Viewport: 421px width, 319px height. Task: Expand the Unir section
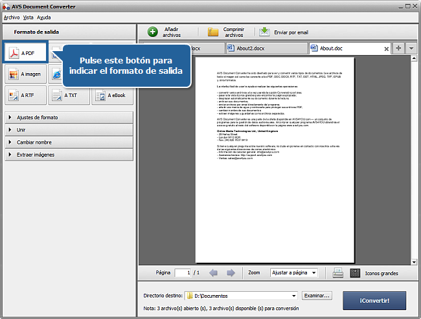pyautogui.click(x=69, y=130)
